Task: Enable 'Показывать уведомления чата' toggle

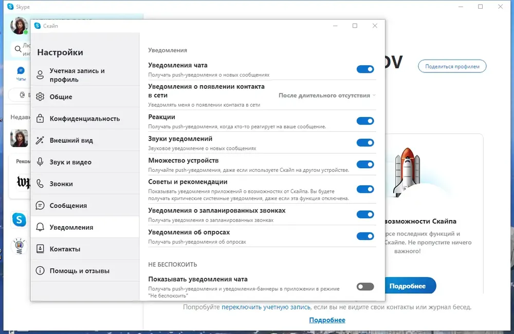Action: (365, 287)
